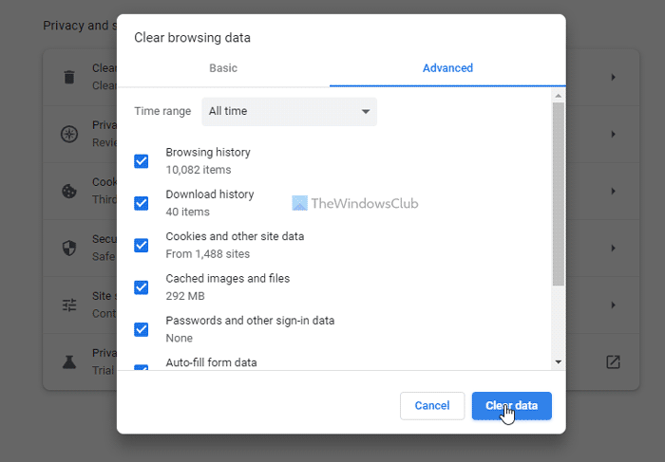The width and height of the screenshot is (665, 462).
Task: Toggle Cached images and files checkbox
Action: 142,287
